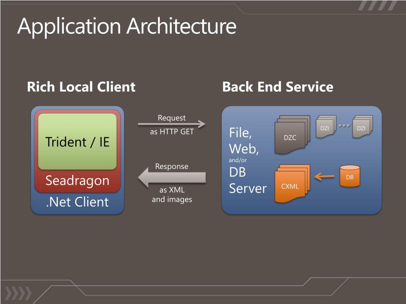Click the 'as XML' caption
Viewport: 406px width, 304px height.
click(172, 190)
